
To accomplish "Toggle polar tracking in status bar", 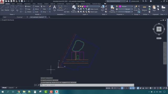I will click(122, 88).
